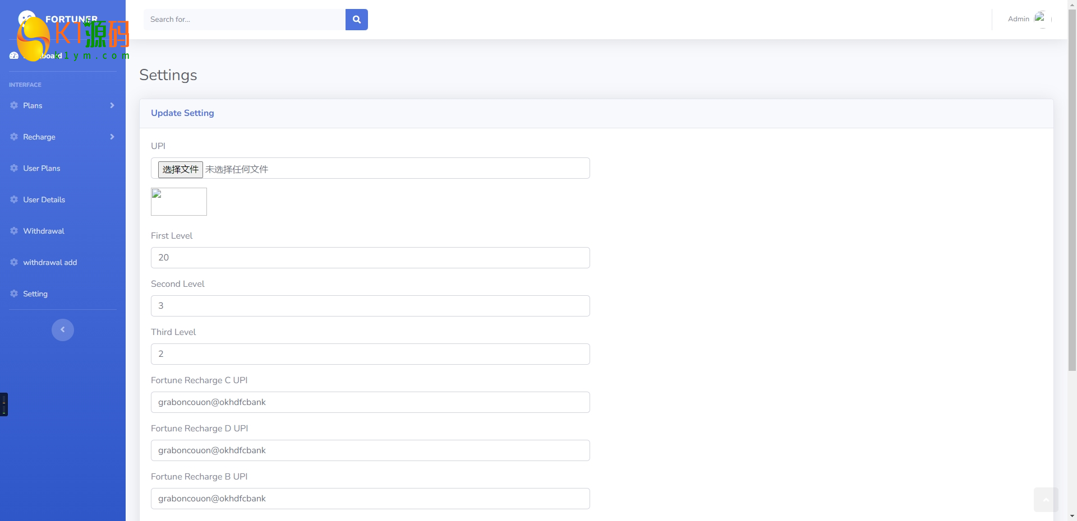Open the Admin user dropdown
Screen dimensions: 1077x521
point(1018,19)
